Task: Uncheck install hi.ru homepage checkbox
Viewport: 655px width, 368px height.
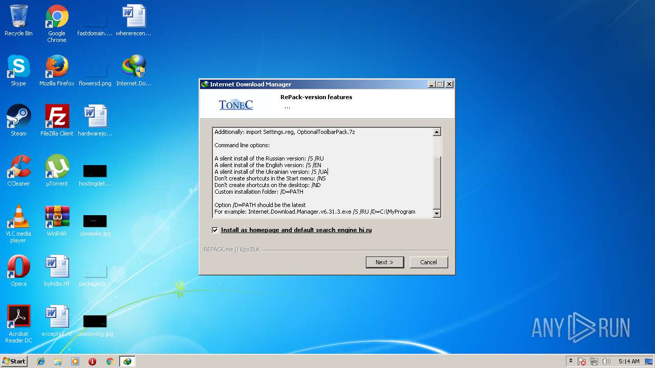Action: [x=215, y=230]
